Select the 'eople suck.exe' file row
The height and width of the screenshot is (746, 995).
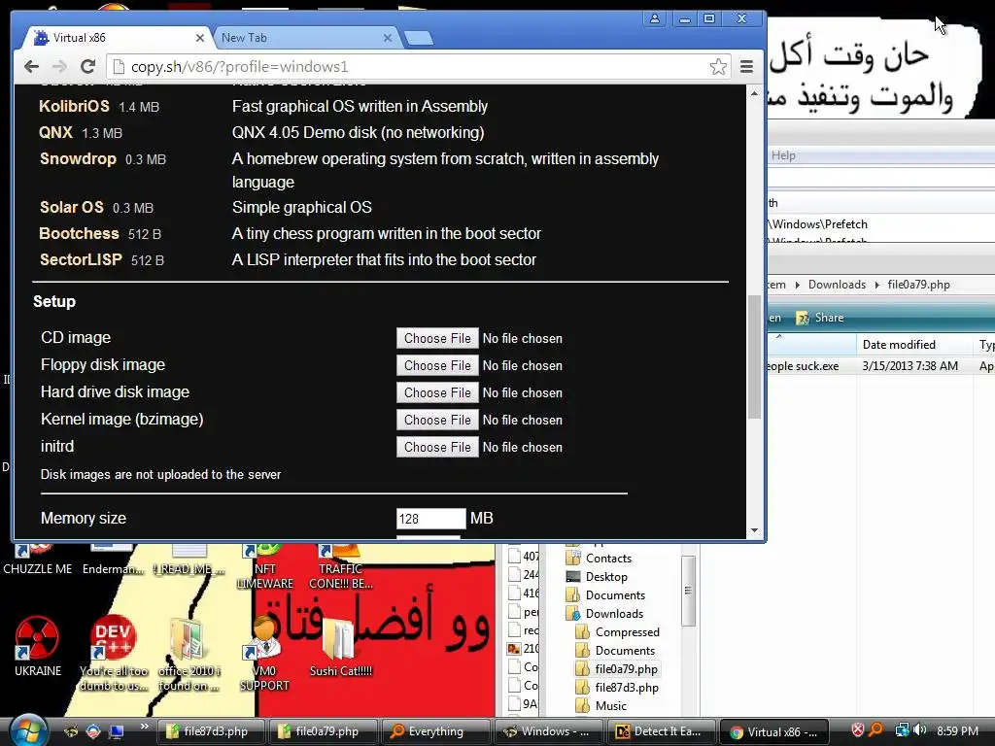(879, 366)
